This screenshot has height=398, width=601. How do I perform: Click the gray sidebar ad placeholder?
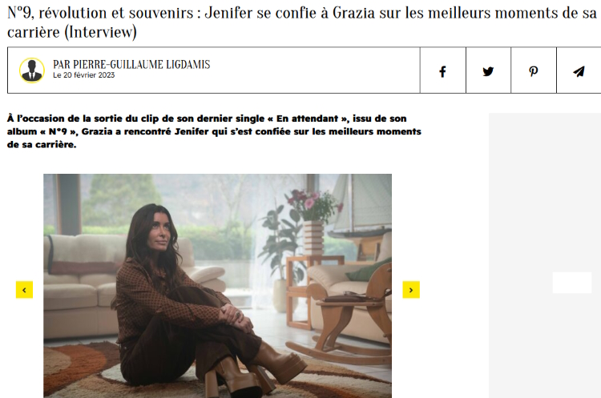545,255
